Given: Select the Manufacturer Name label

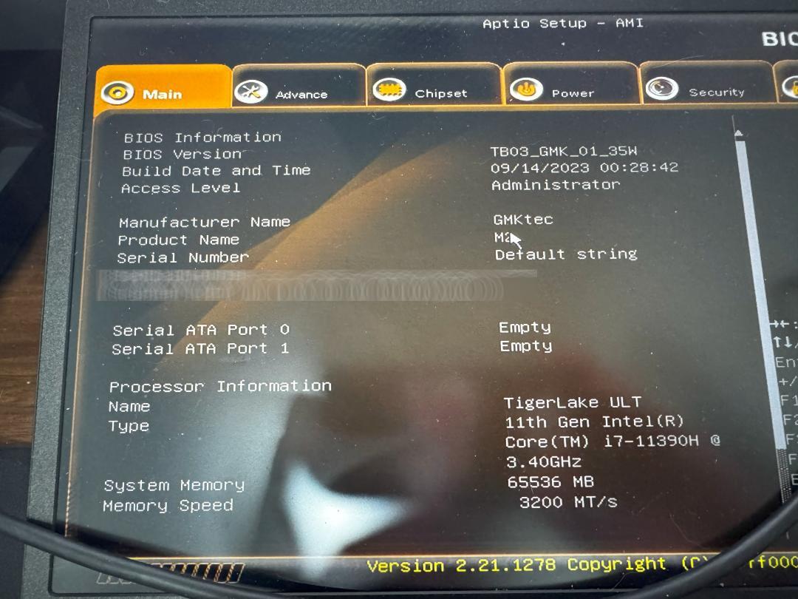Looking at the screenshot, I should [x=204, y=222].
